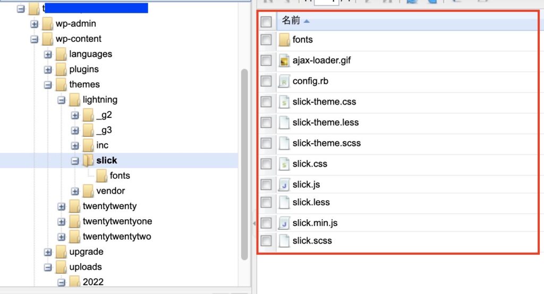The image size is (544, 294).
Task: Click the slick.min.js JavaScript file icon
Action: click(x=284, y=223)
